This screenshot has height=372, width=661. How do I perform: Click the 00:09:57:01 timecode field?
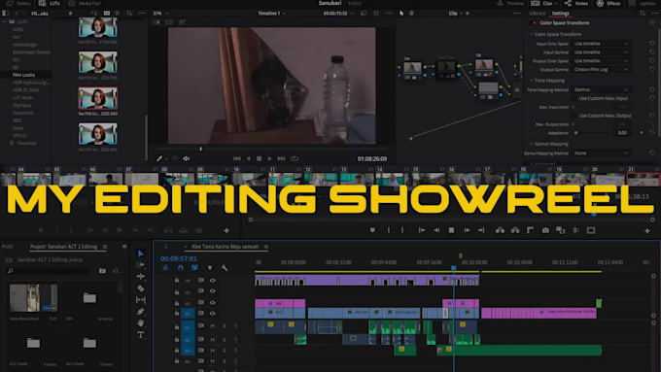point(178,258)
